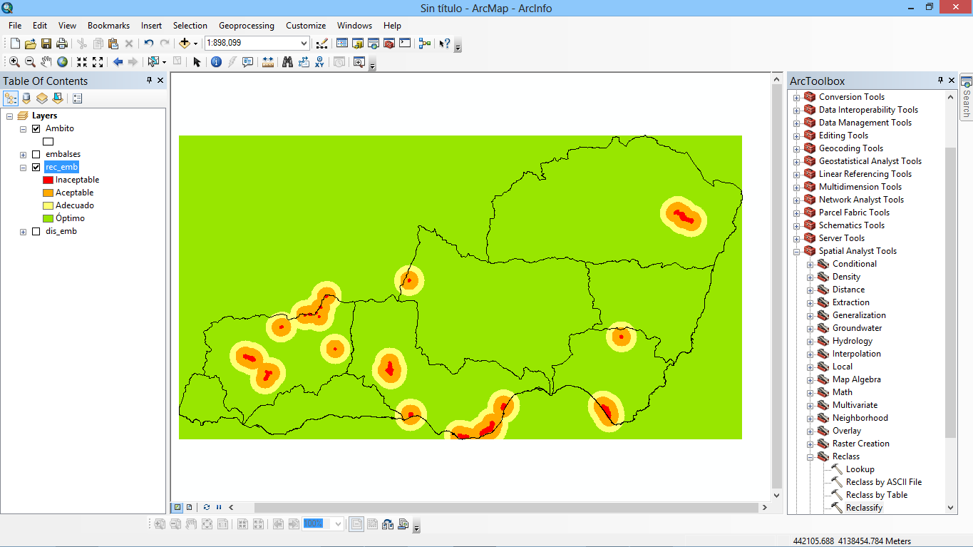Select the Identify tool
Image resolution: width=973 pixels, height=547 pixels.
point(216,62)
